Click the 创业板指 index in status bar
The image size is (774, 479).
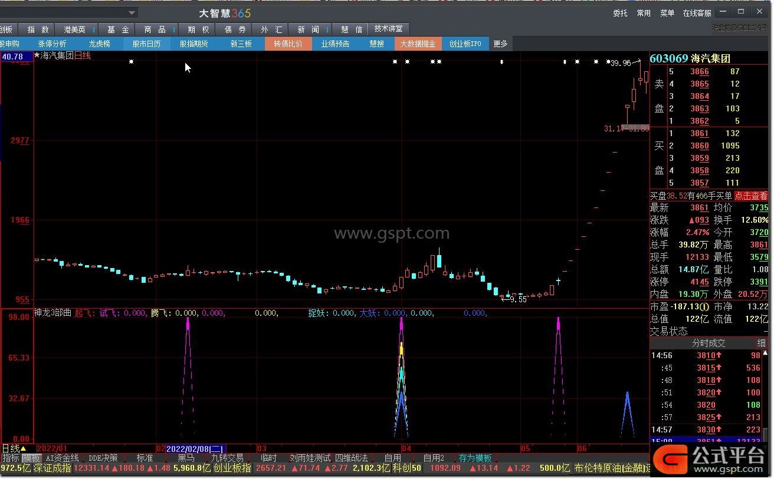coord(232,468)
